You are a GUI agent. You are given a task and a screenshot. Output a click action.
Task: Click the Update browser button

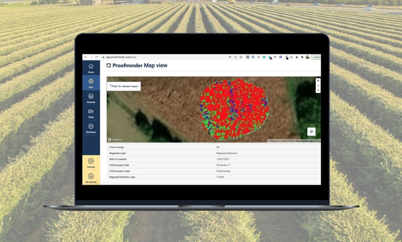[x=316, y=57]
